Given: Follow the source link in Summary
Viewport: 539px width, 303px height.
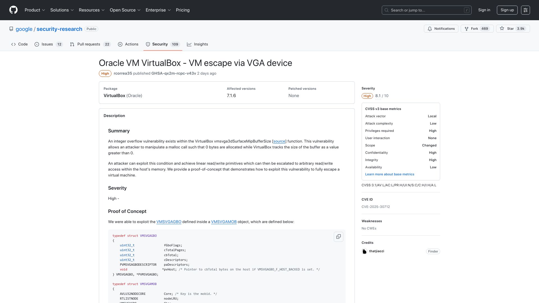Looking at the screenshot, I should coord(279,141).
